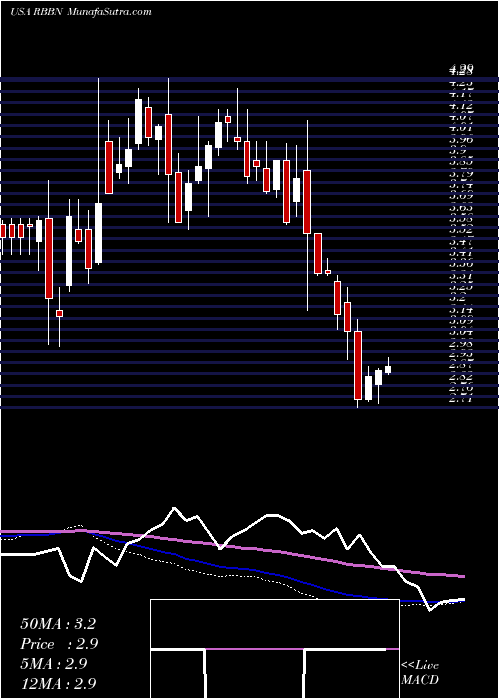Click the Price : 2.9 value

click(59, 644)
